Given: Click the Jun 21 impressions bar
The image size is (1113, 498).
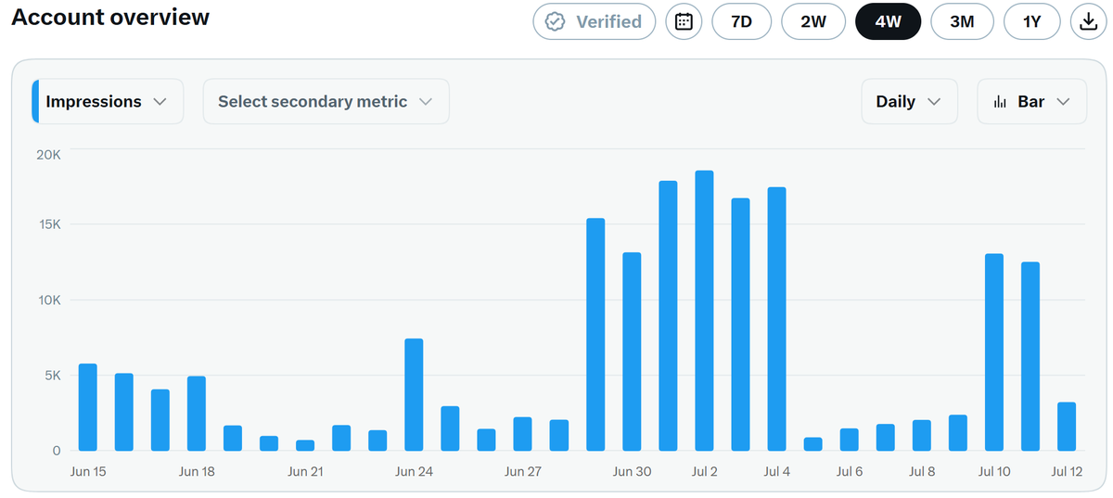Looking at the screenshot, I should [x=305, y=445].
